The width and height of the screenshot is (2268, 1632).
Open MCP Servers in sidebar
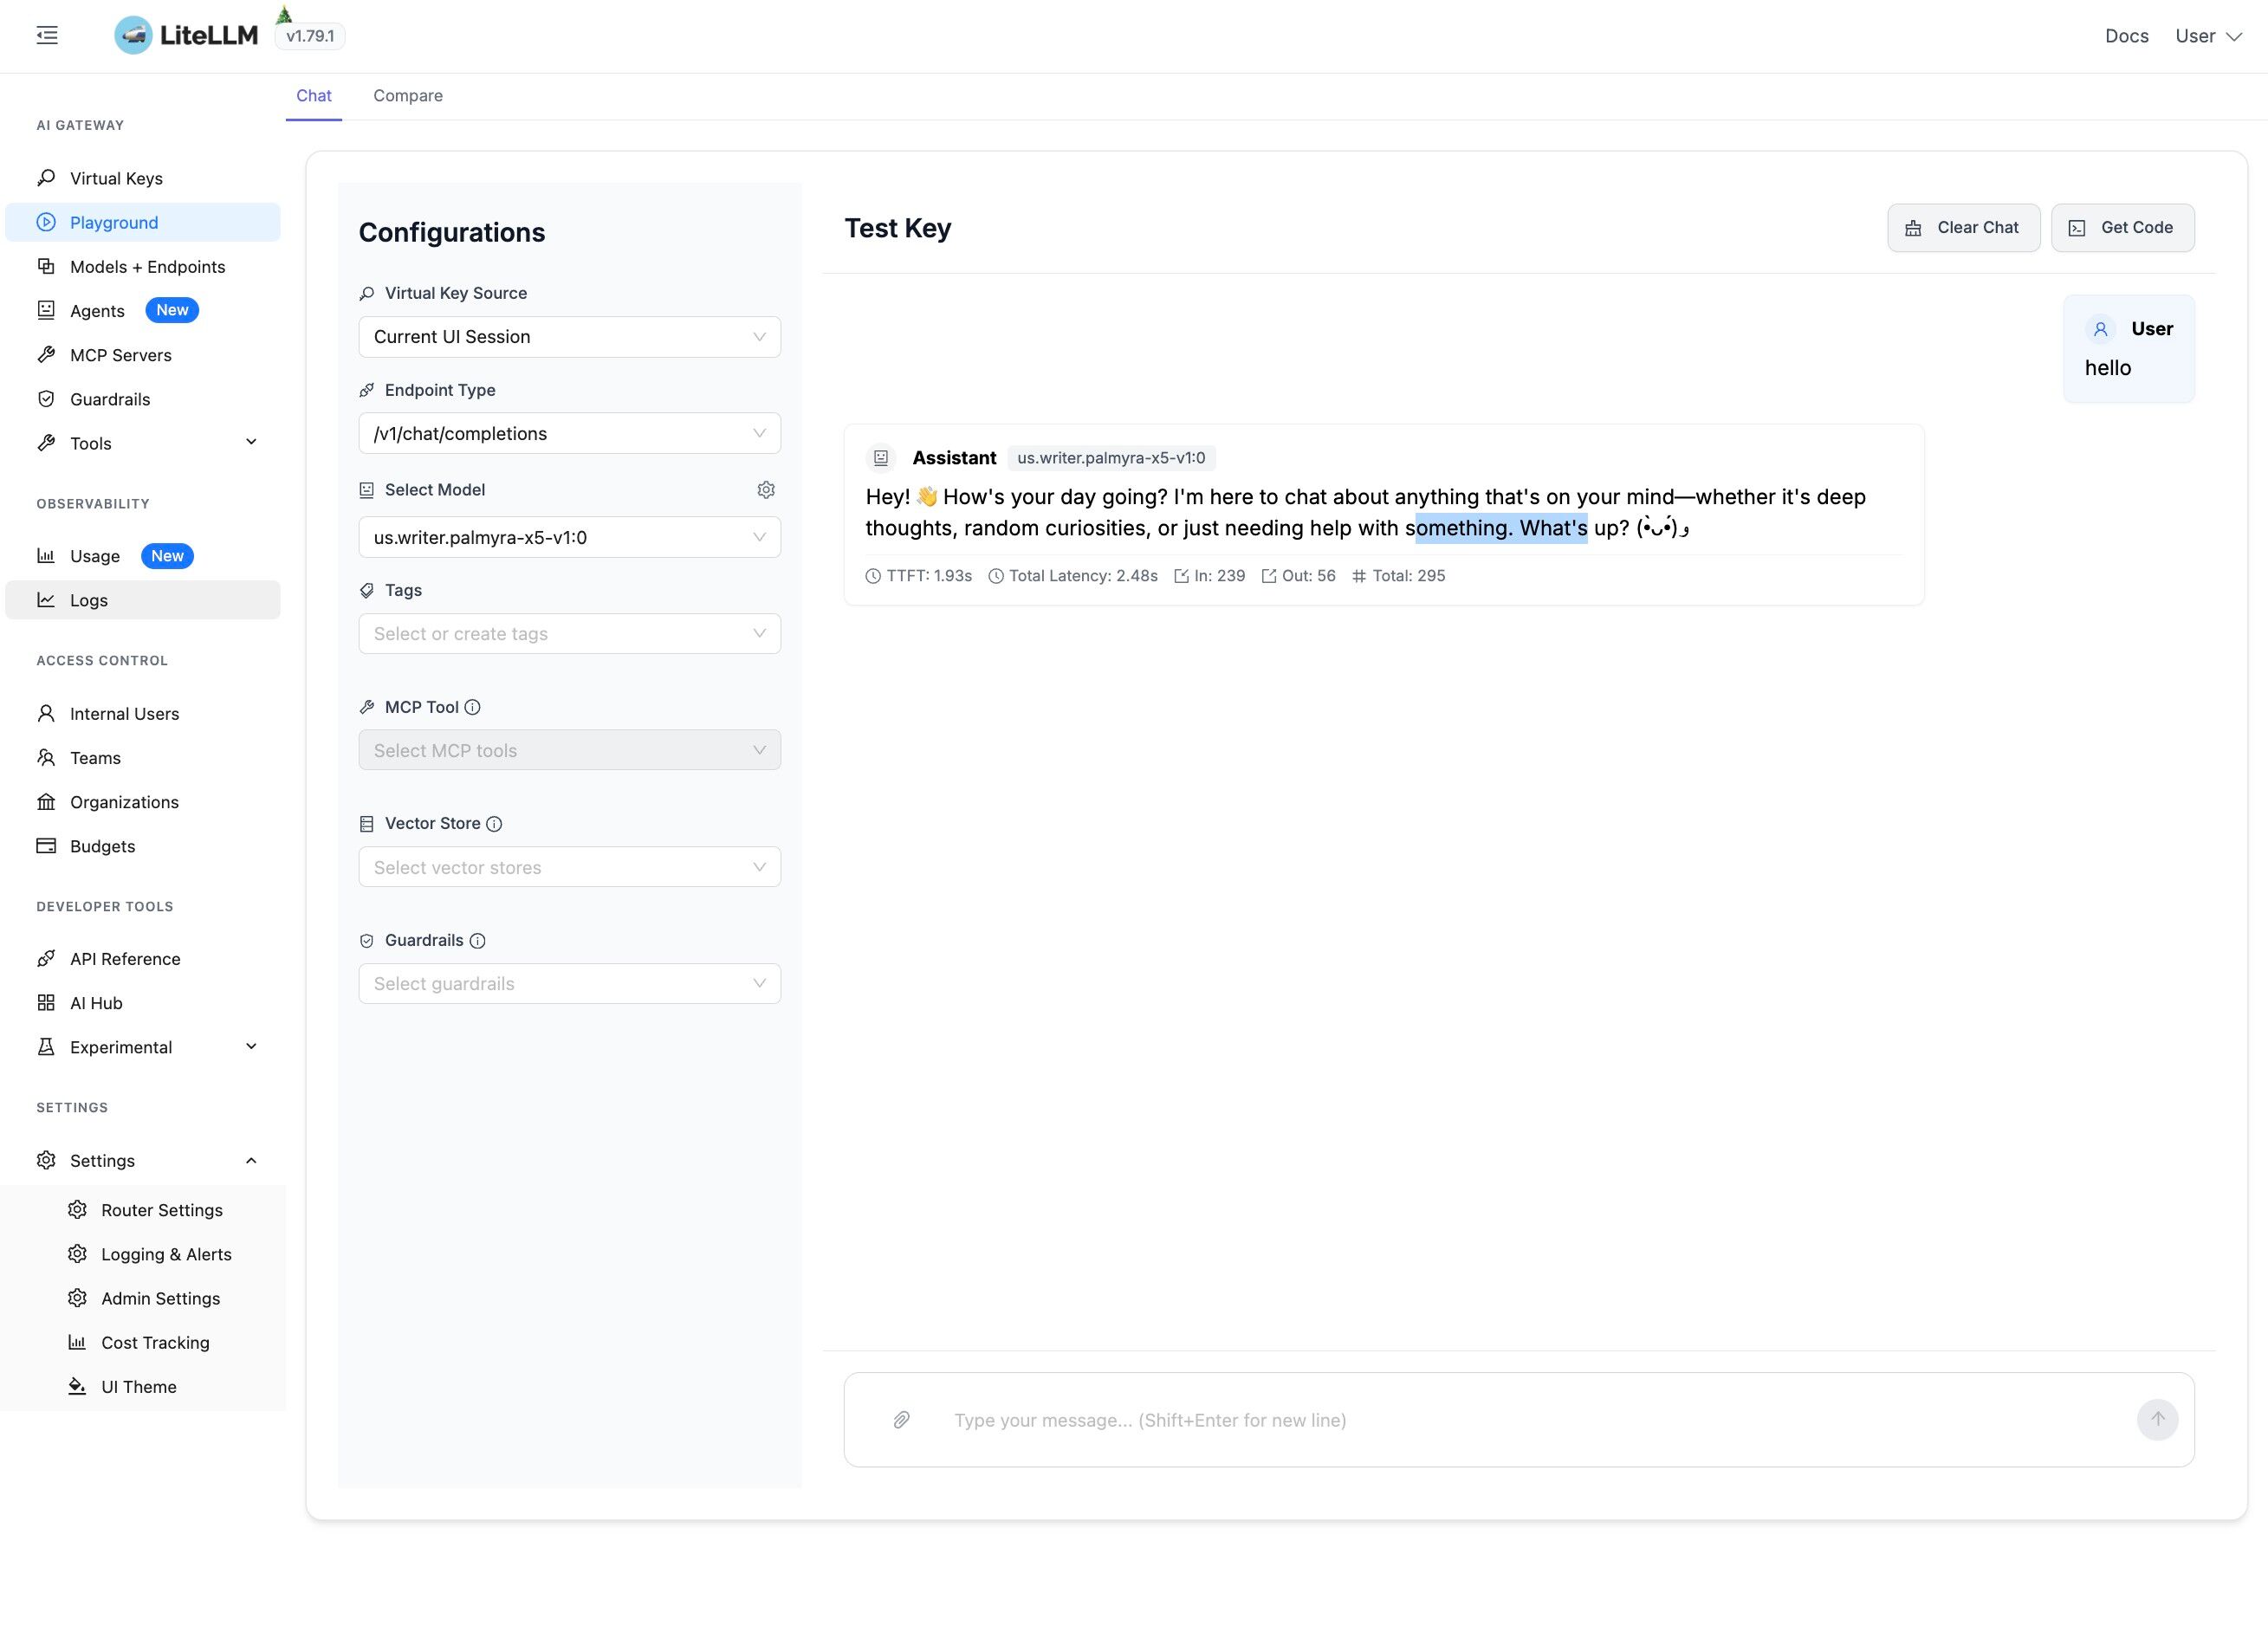pyautogui.click(x=120, y=355)
